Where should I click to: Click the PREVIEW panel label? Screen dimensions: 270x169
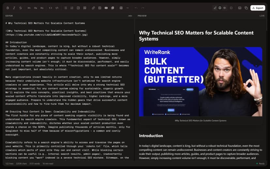coord(142,16)
